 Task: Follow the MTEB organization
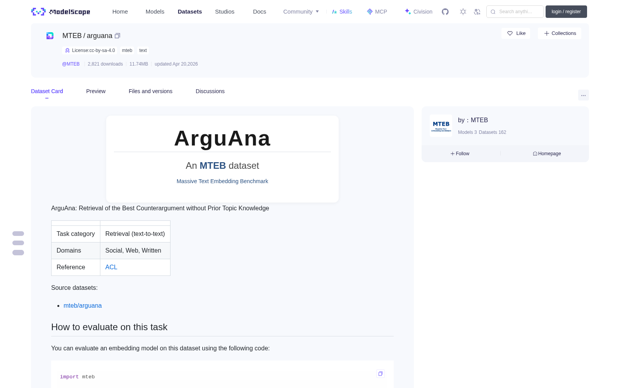coord(460,154)
